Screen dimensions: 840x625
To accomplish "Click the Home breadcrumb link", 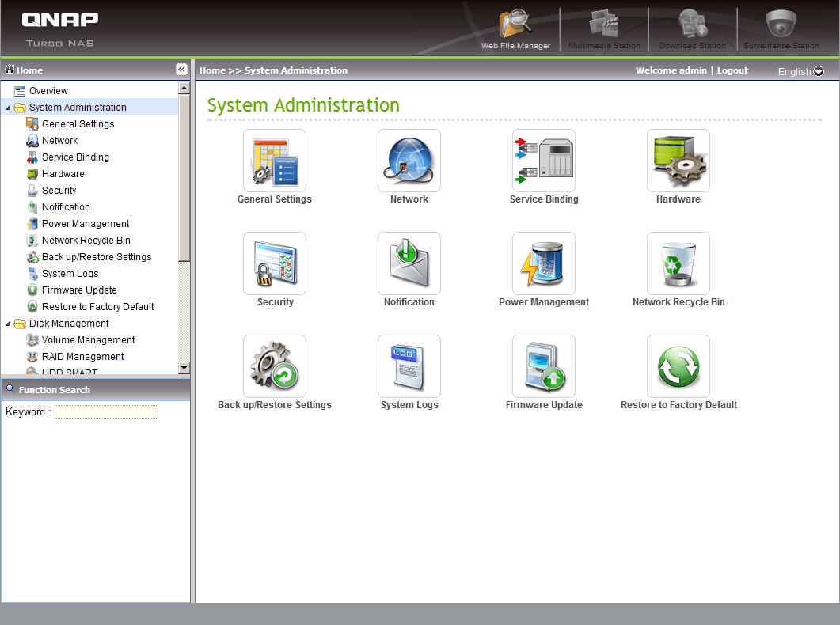I will click(212, 70).
